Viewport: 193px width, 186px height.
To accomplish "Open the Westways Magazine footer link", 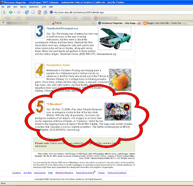I will point(64,173).
